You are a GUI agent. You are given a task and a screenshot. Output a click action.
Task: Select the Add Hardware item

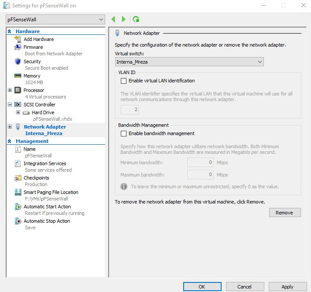coord(38,39)
